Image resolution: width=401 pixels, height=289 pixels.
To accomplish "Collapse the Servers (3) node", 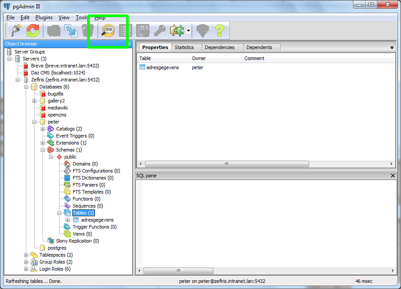I will [x=10, y=59].
